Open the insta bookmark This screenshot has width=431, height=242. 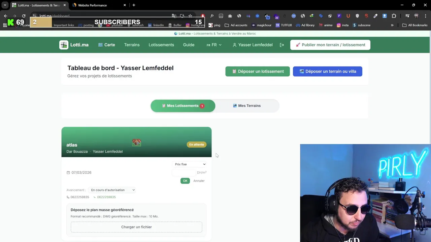tap(342, 25)
